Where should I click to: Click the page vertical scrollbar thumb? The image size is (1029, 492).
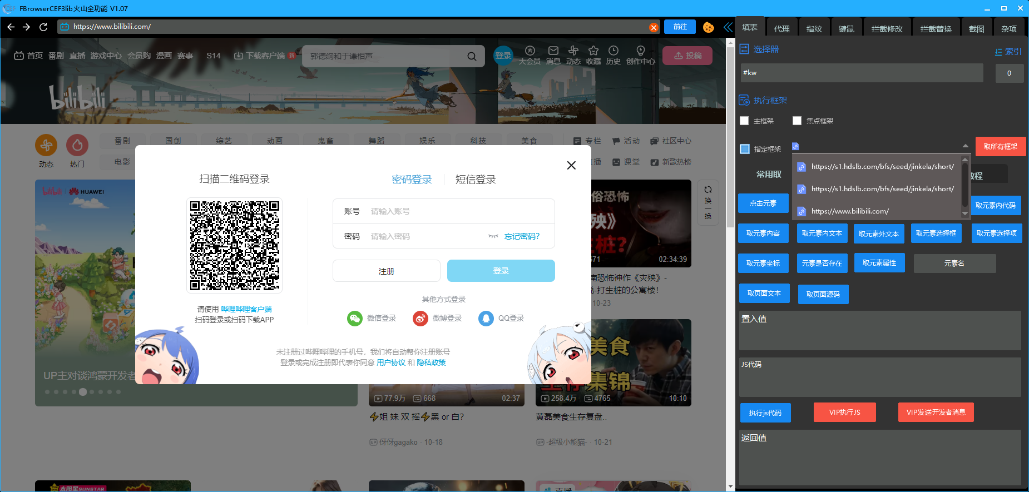point(730,138)
